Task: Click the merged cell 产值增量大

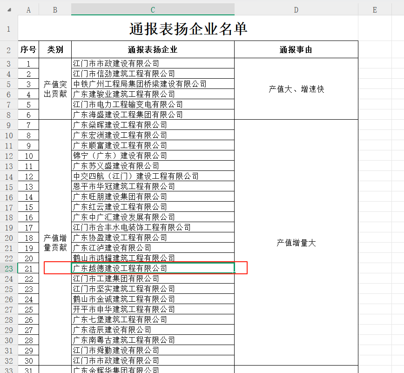Action: pyautogui.click(x=296, y=243)
